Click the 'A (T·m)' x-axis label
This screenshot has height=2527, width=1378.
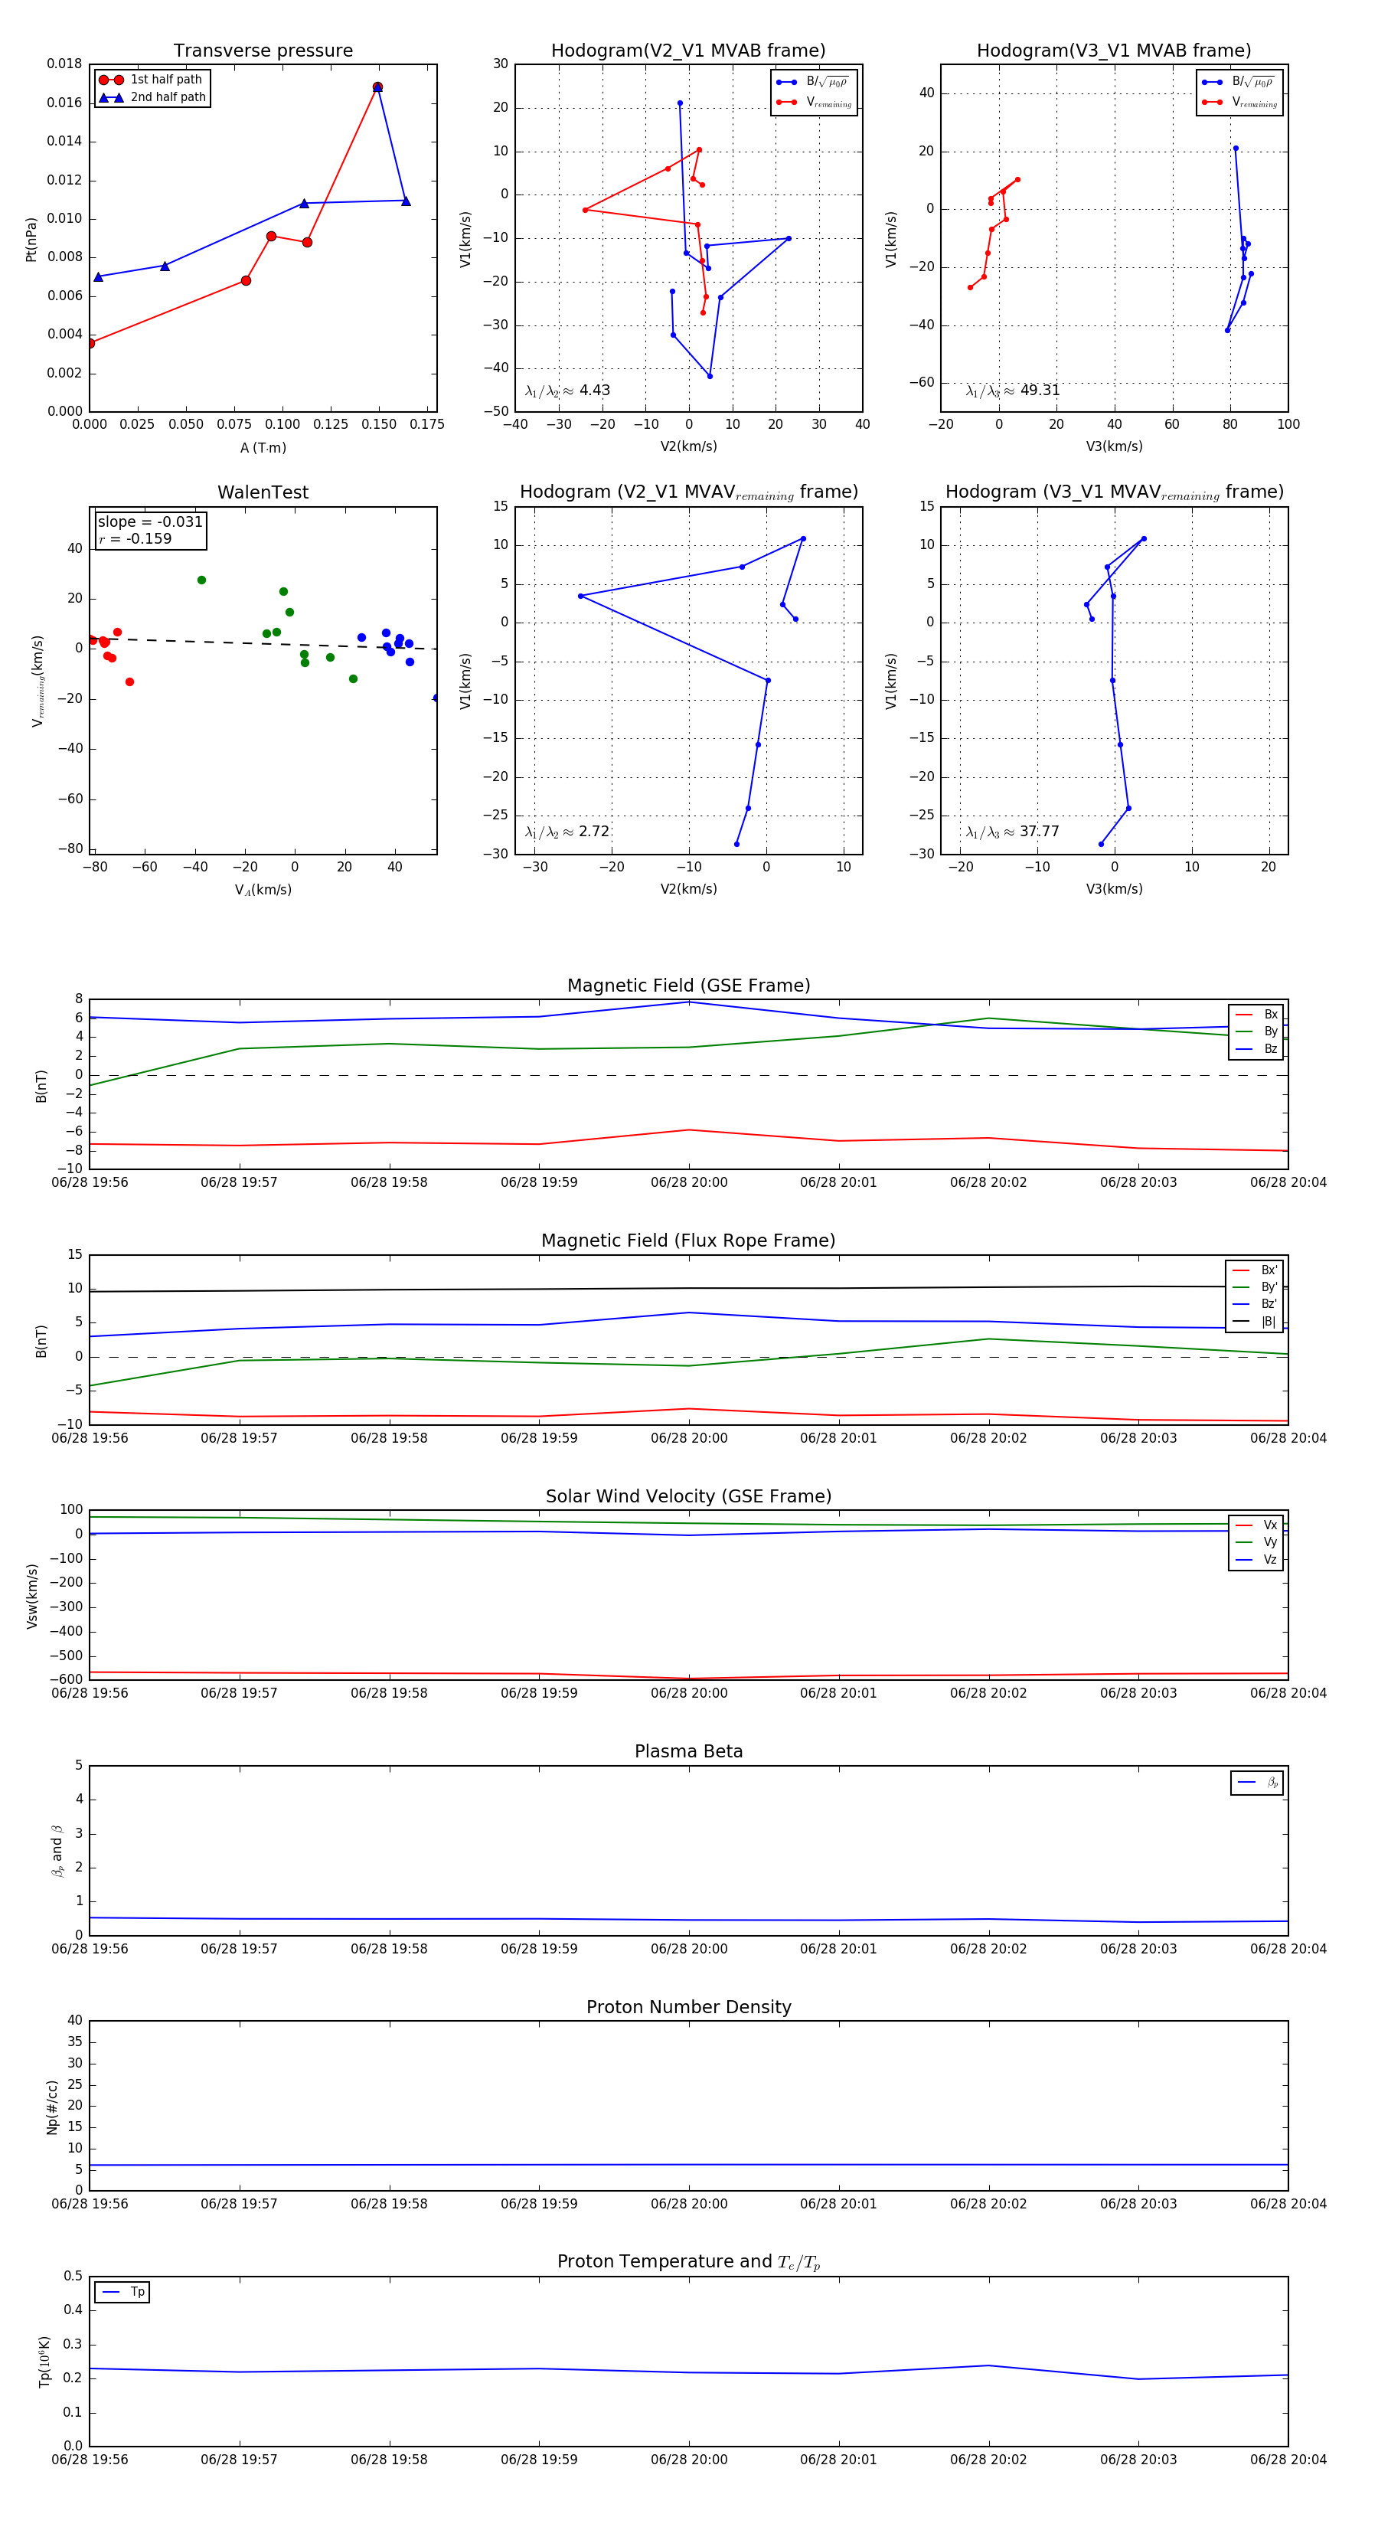tap(263, 448)
